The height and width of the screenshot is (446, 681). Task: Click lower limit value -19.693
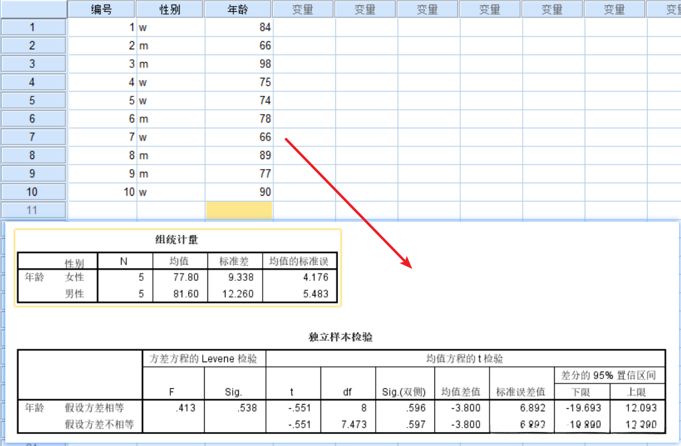(583, 408)
